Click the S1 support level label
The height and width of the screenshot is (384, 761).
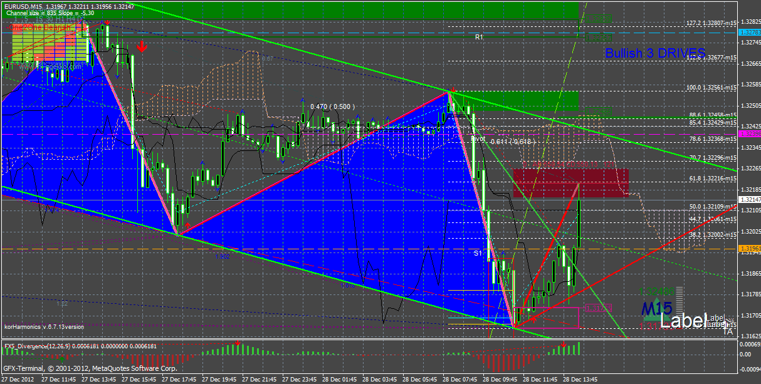click(478, 253)
